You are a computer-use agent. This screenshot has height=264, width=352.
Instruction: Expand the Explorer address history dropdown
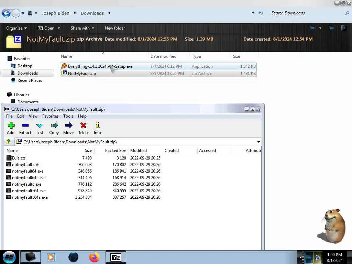tap(253, 13)
